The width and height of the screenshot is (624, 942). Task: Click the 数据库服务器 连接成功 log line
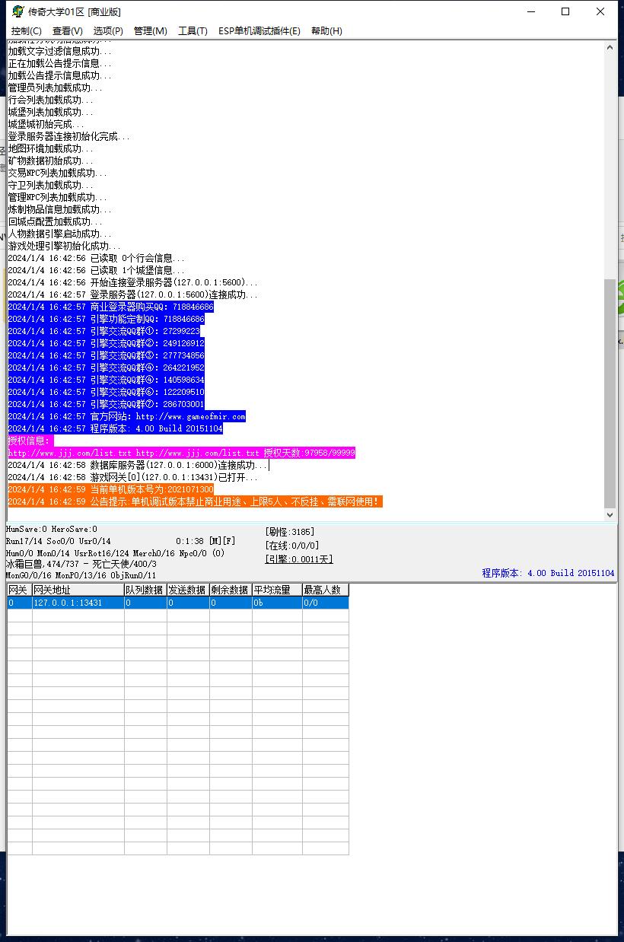pos(138,465)
